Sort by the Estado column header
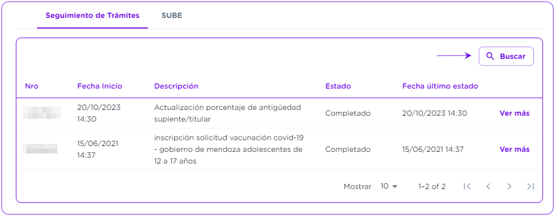Viewport: 555px width, 216px height. pos(338,86)
